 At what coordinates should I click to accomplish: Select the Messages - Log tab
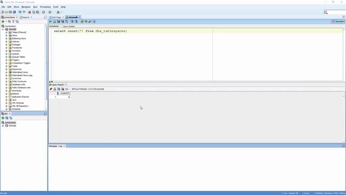click(55, 146)
